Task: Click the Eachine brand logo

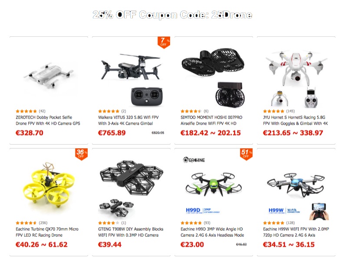Action: pos(194,160)
